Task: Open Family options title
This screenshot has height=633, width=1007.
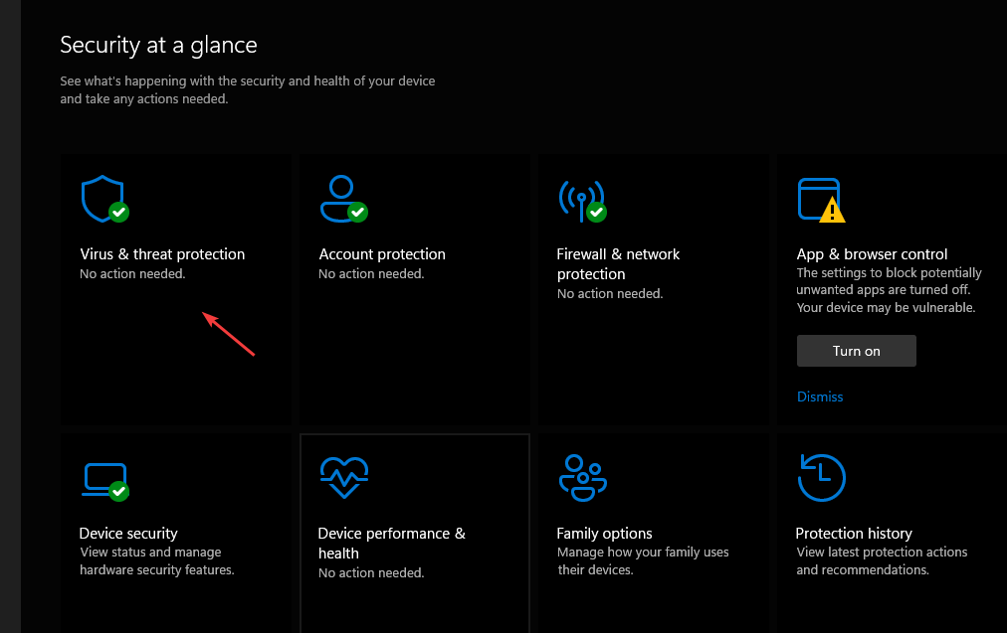Action: click(x=604, y=534)
